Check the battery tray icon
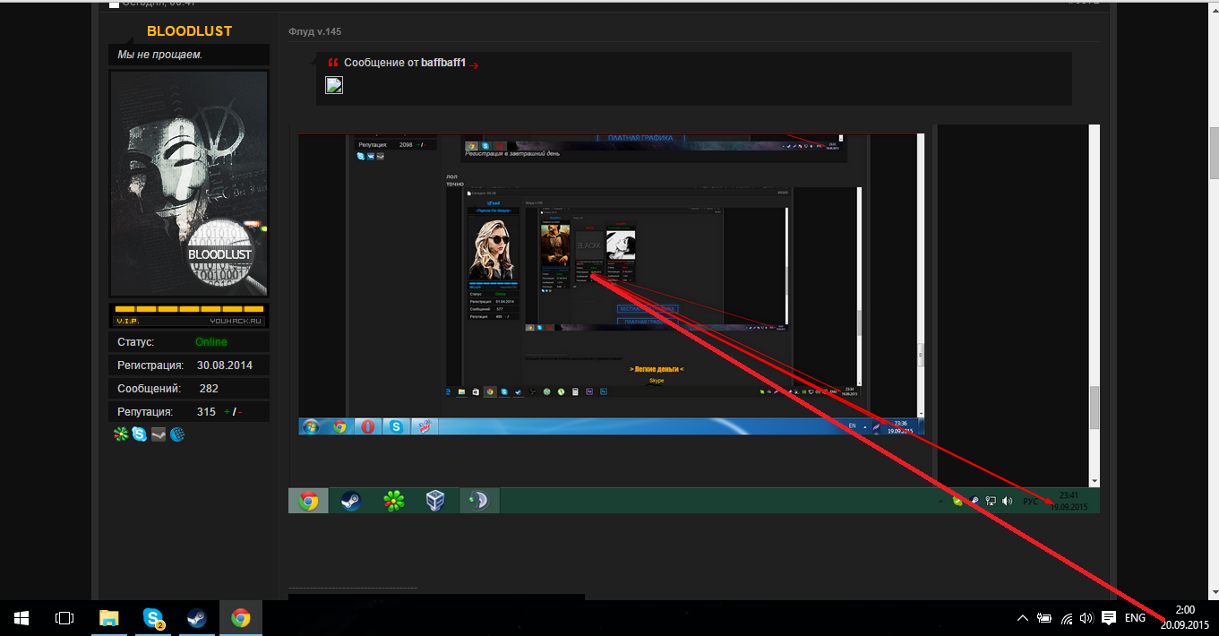Image resolution: width=1219 pixels, height=636 pixels. [x=1044, y=618]
